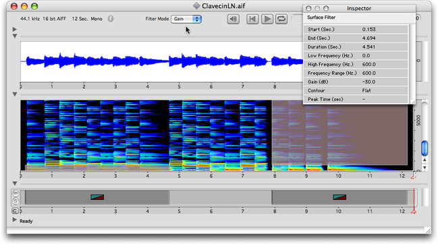The width and height of the screenshot is (438, 245).
Task: Select the Start (Sec.) value 0.153
Action: point(368,29)
